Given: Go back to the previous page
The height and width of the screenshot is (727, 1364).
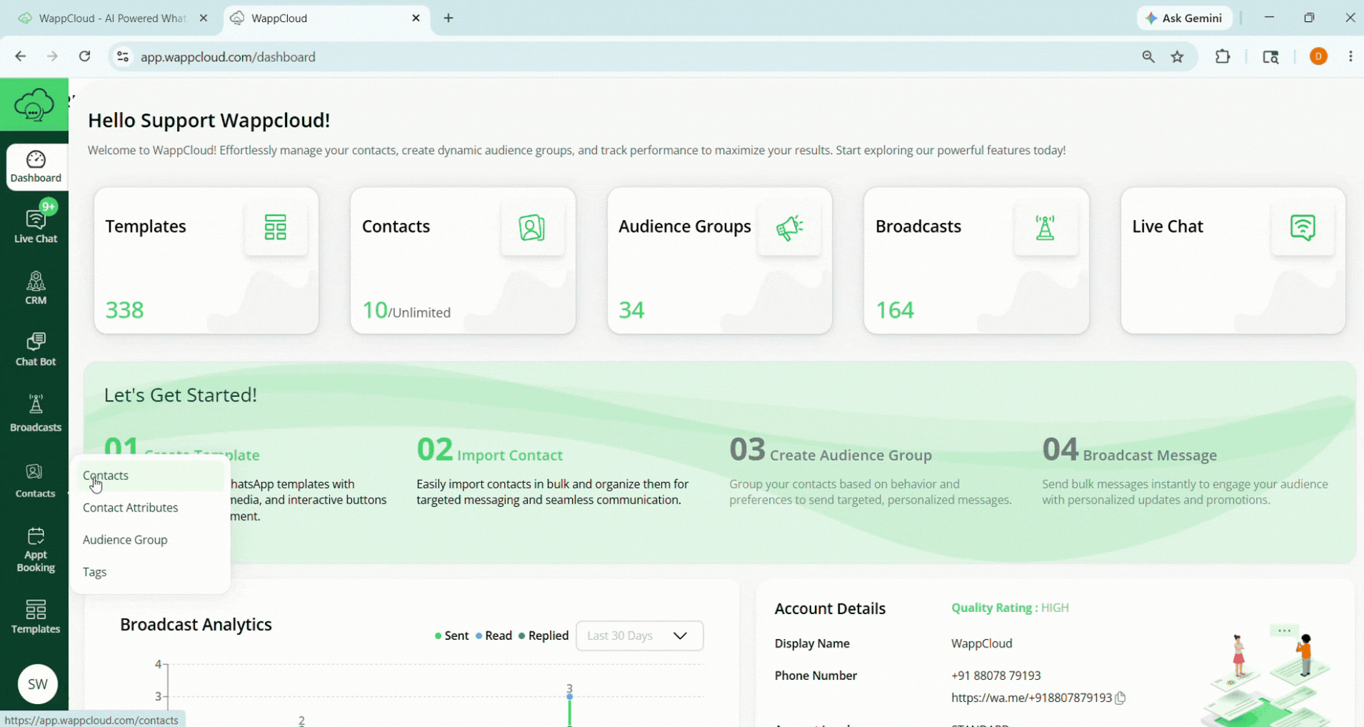Looking at the screenshot, I should 20,56.
